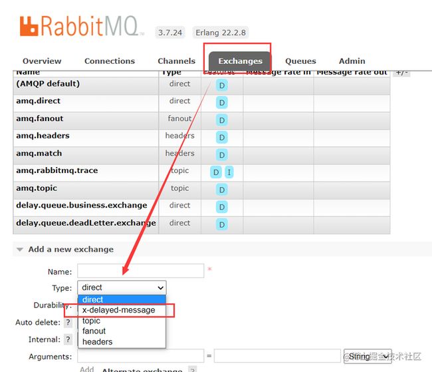Click the version label 3.7.24
Screen dimensions: 432x372
[x=170, y=33]
